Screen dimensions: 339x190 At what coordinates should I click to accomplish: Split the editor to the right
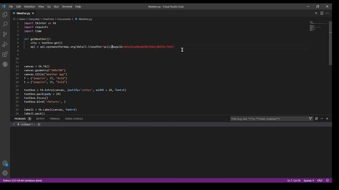[x=322, y=13]
